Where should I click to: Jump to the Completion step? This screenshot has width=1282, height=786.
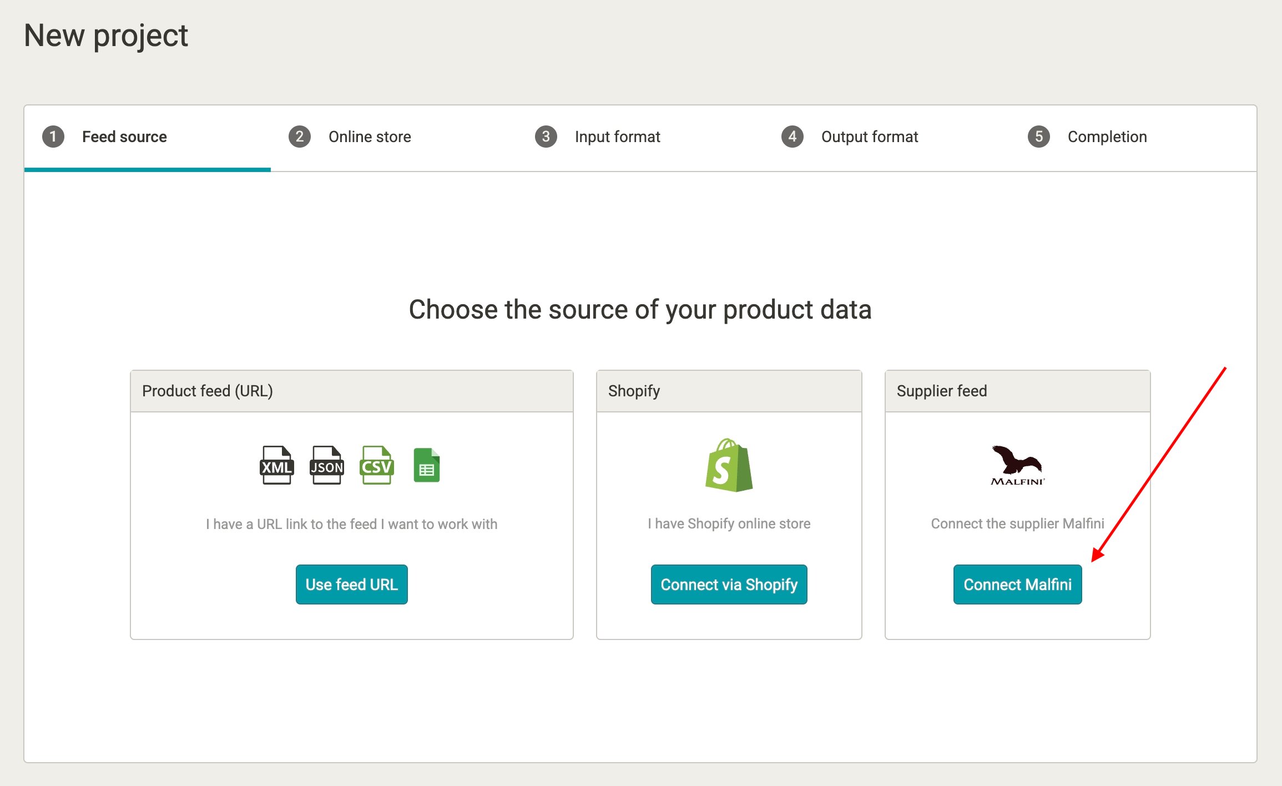coord(1133,138)
